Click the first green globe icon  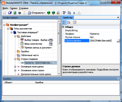49,13
